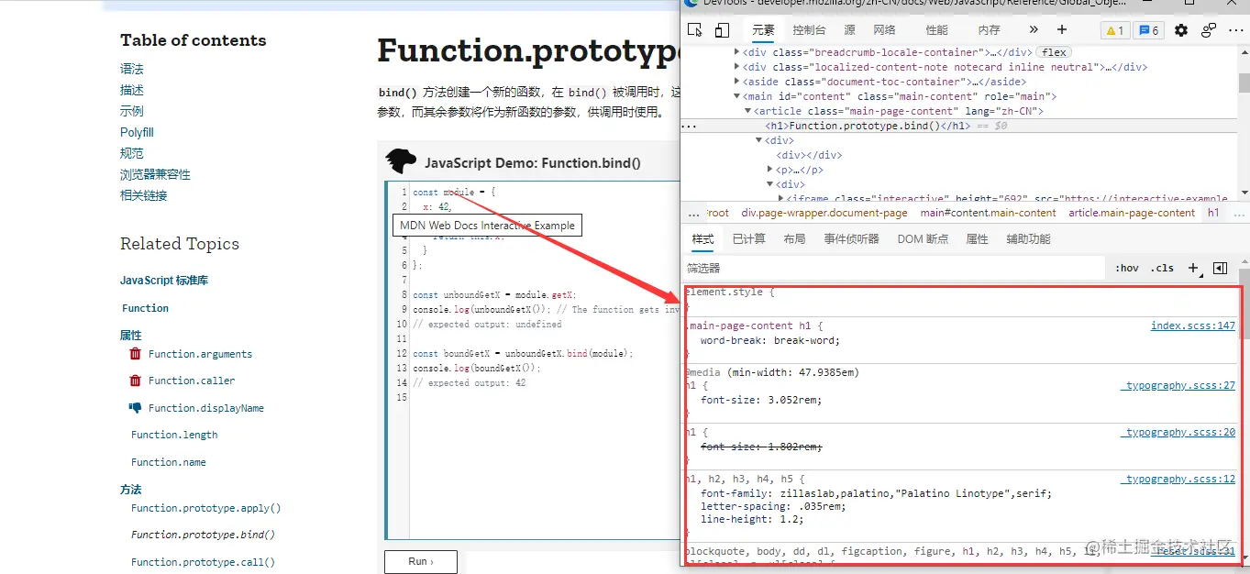Screen dimensions: 1250x574
Task: Toggle the :hov element state panel
Action: (1127, 268)
